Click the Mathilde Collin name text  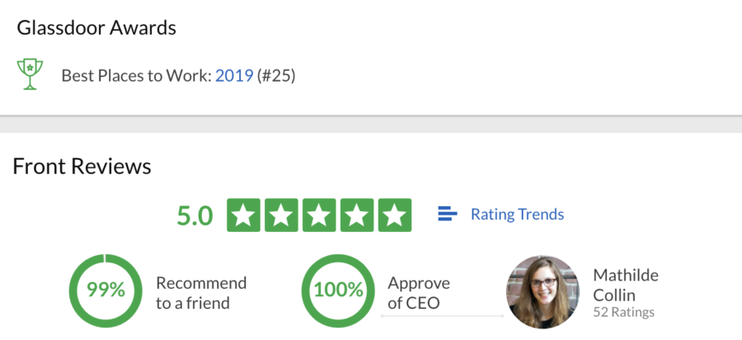pos(626,285)
